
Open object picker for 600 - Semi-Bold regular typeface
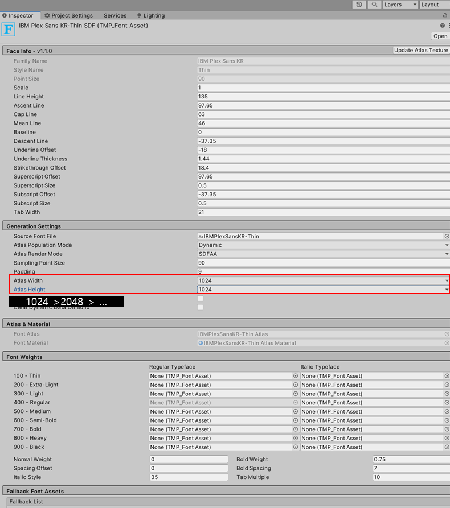coord(296,420)
